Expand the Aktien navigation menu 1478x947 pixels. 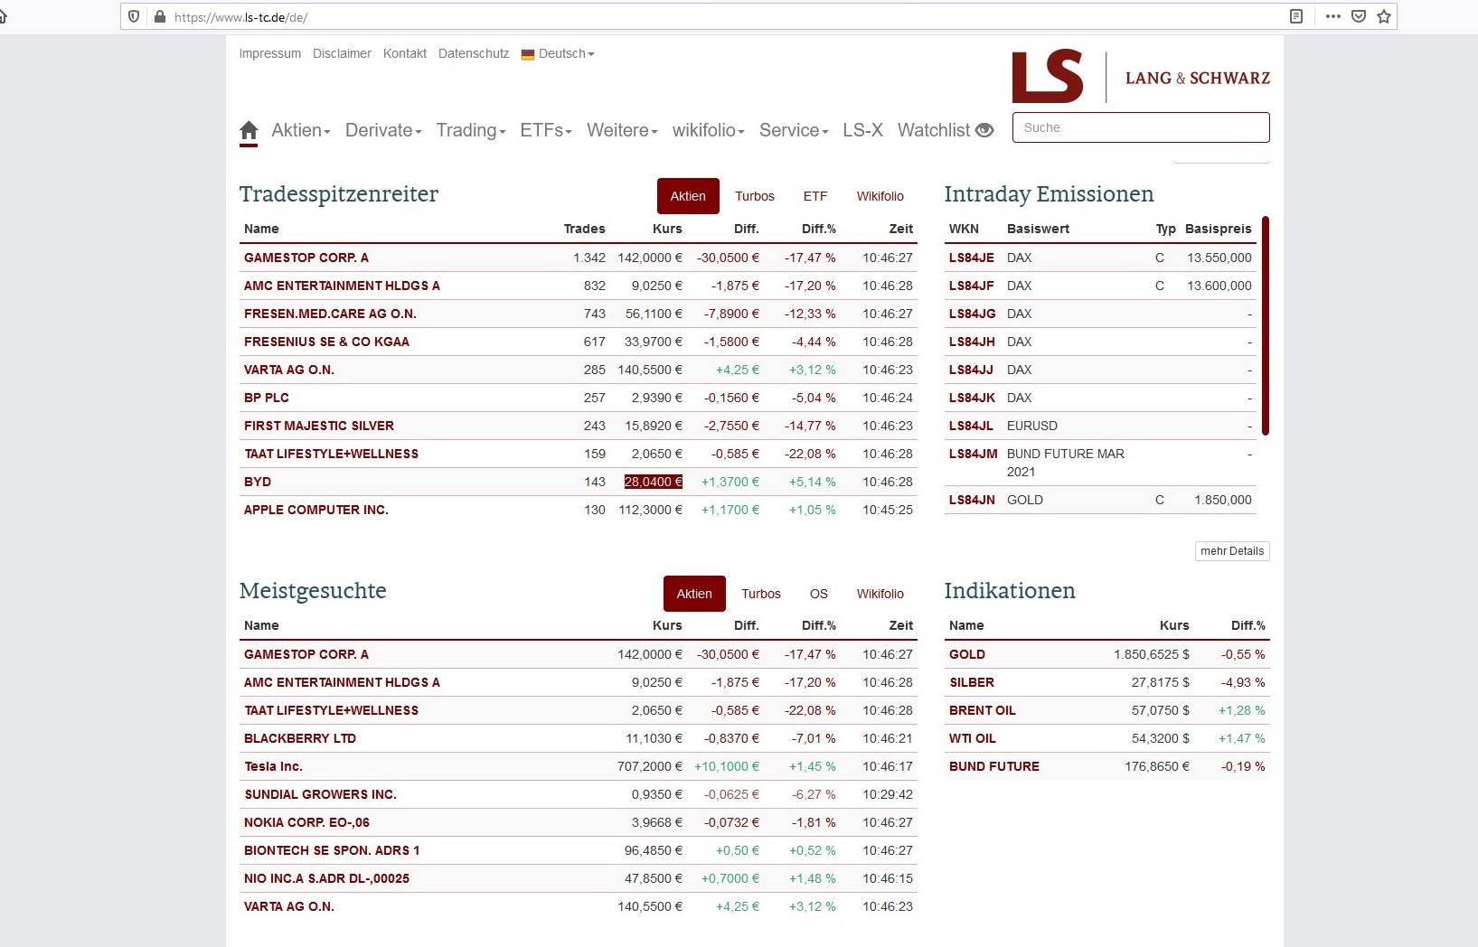[x=301, y=130]
